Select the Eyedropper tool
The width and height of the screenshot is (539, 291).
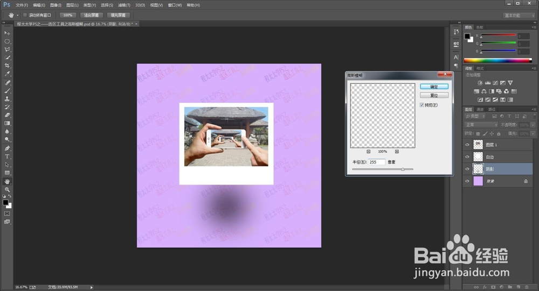(7, 74)
